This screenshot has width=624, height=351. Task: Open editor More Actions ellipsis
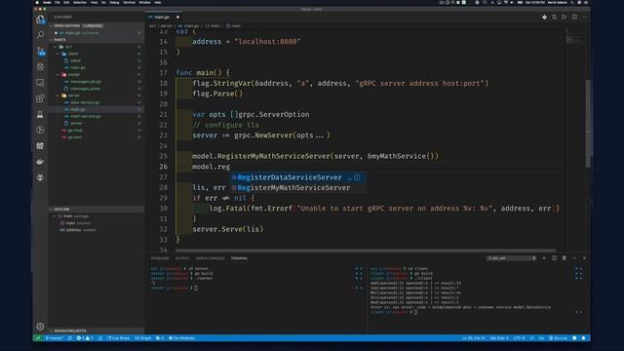[x=585, y=18]
